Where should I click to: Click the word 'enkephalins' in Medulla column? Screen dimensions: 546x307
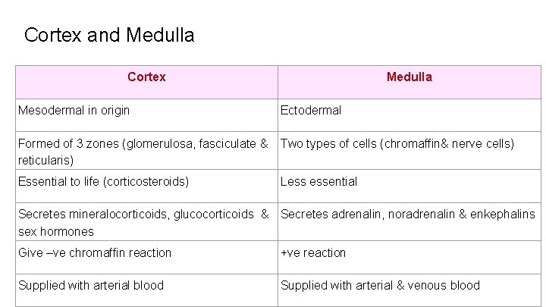[503, 215]
